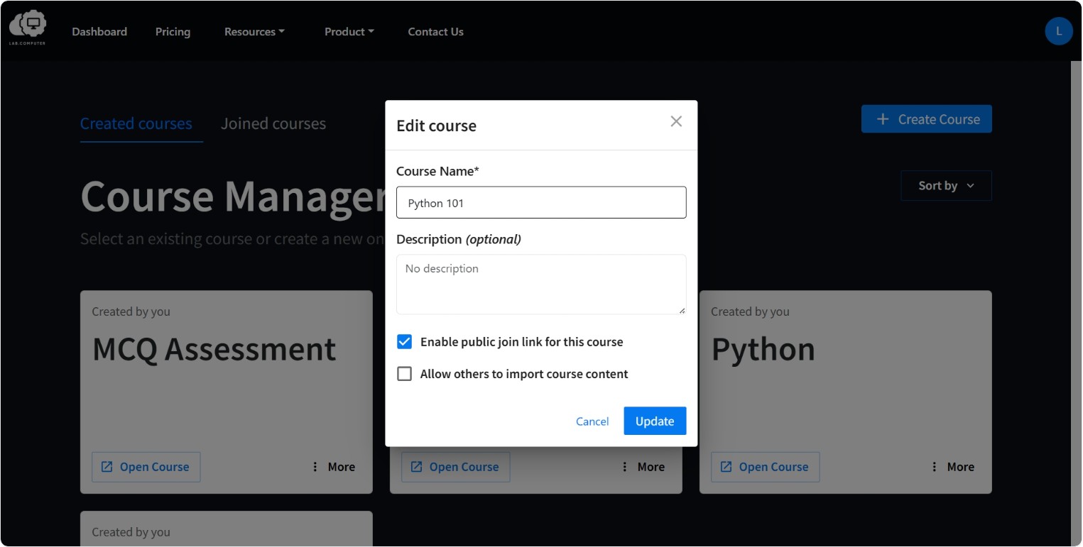Switch to the Created courses tab
Image resolution: width=1083 pixels, height=547 pixels.
click(136, 123)
